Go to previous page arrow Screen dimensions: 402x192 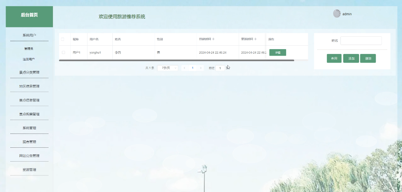[184, 68]
